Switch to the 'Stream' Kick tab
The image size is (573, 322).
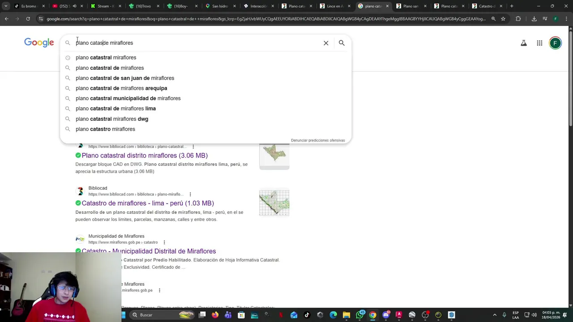tap(105, 6)
